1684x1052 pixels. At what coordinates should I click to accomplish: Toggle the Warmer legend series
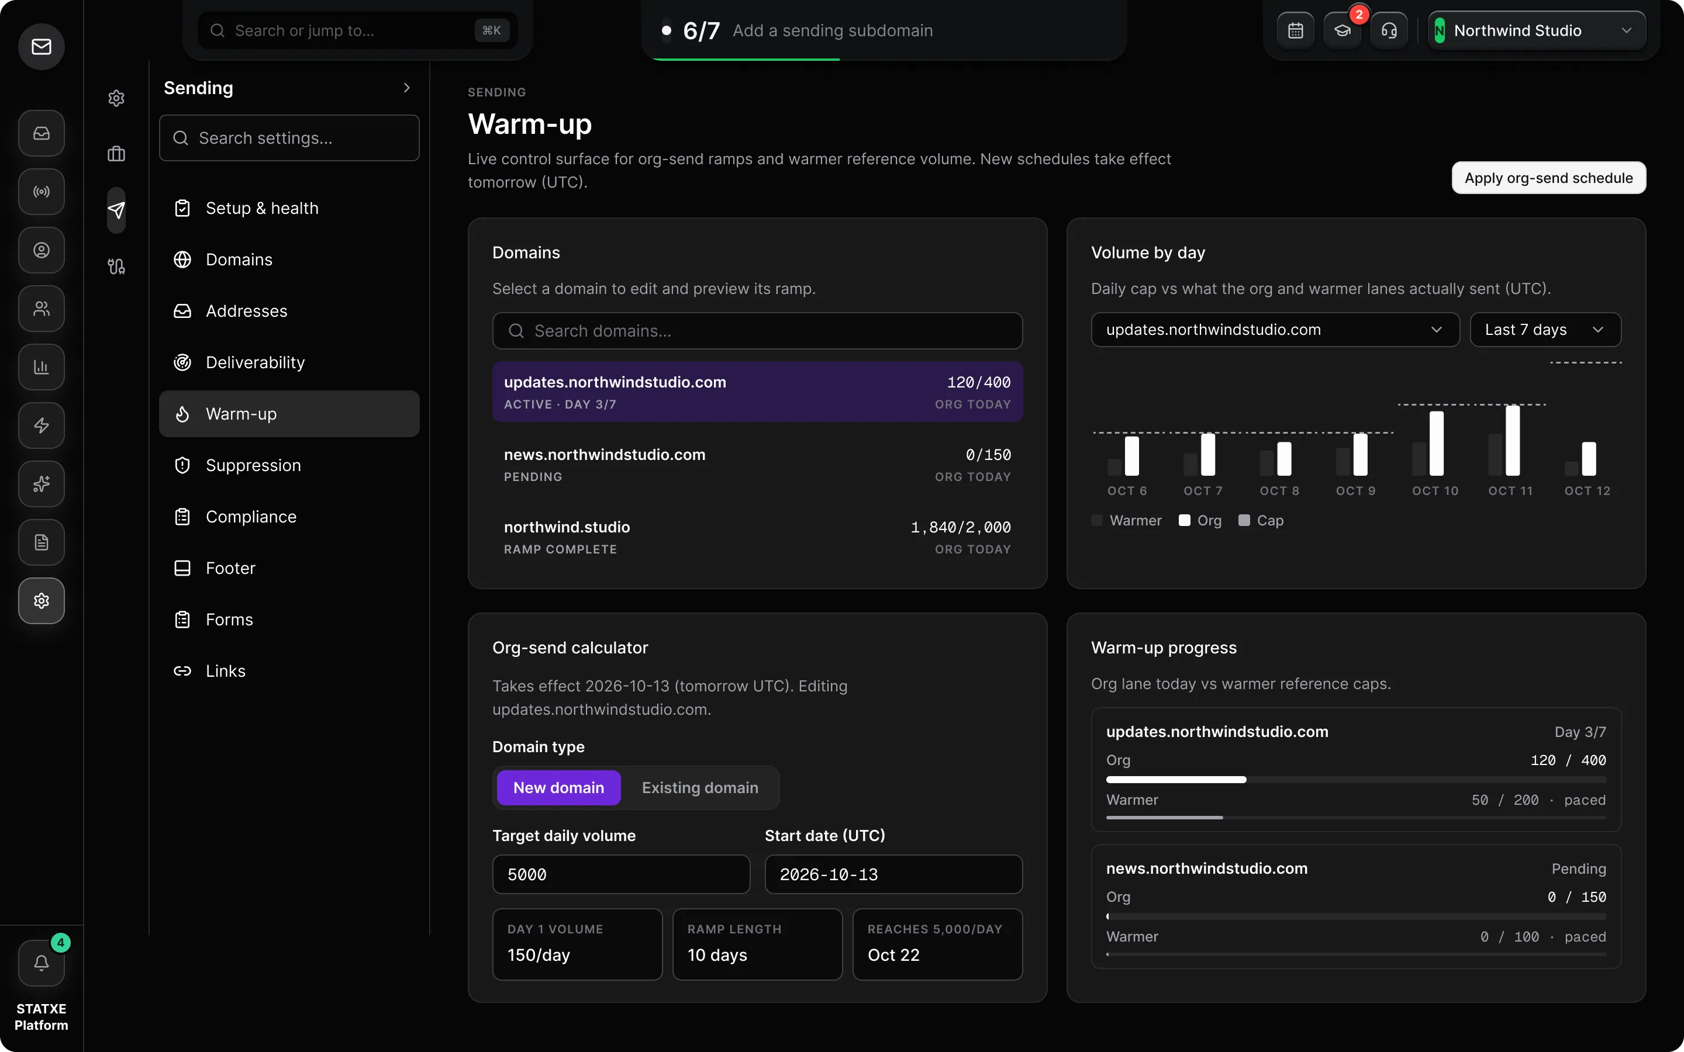[1127, 520]
